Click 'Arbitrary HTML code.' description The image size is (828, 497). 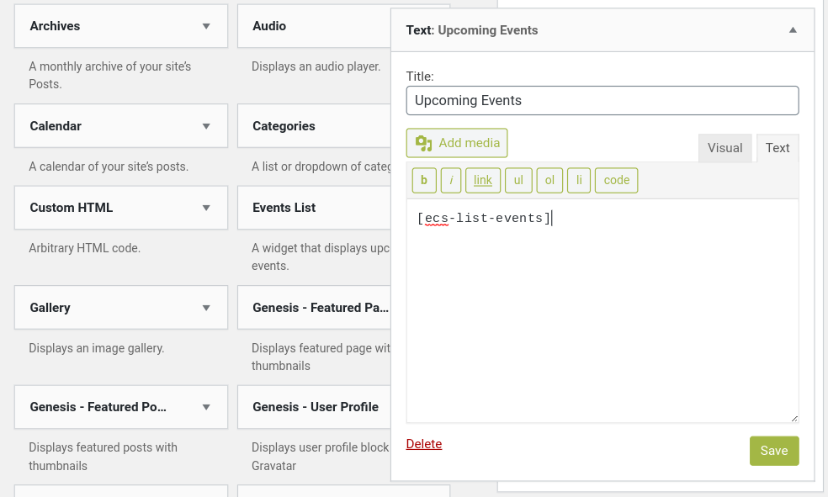point(84,248)
